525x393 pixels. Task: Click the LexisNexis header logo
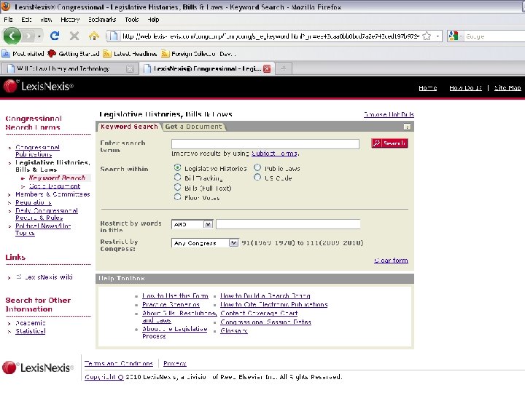[x=38, y=86]
